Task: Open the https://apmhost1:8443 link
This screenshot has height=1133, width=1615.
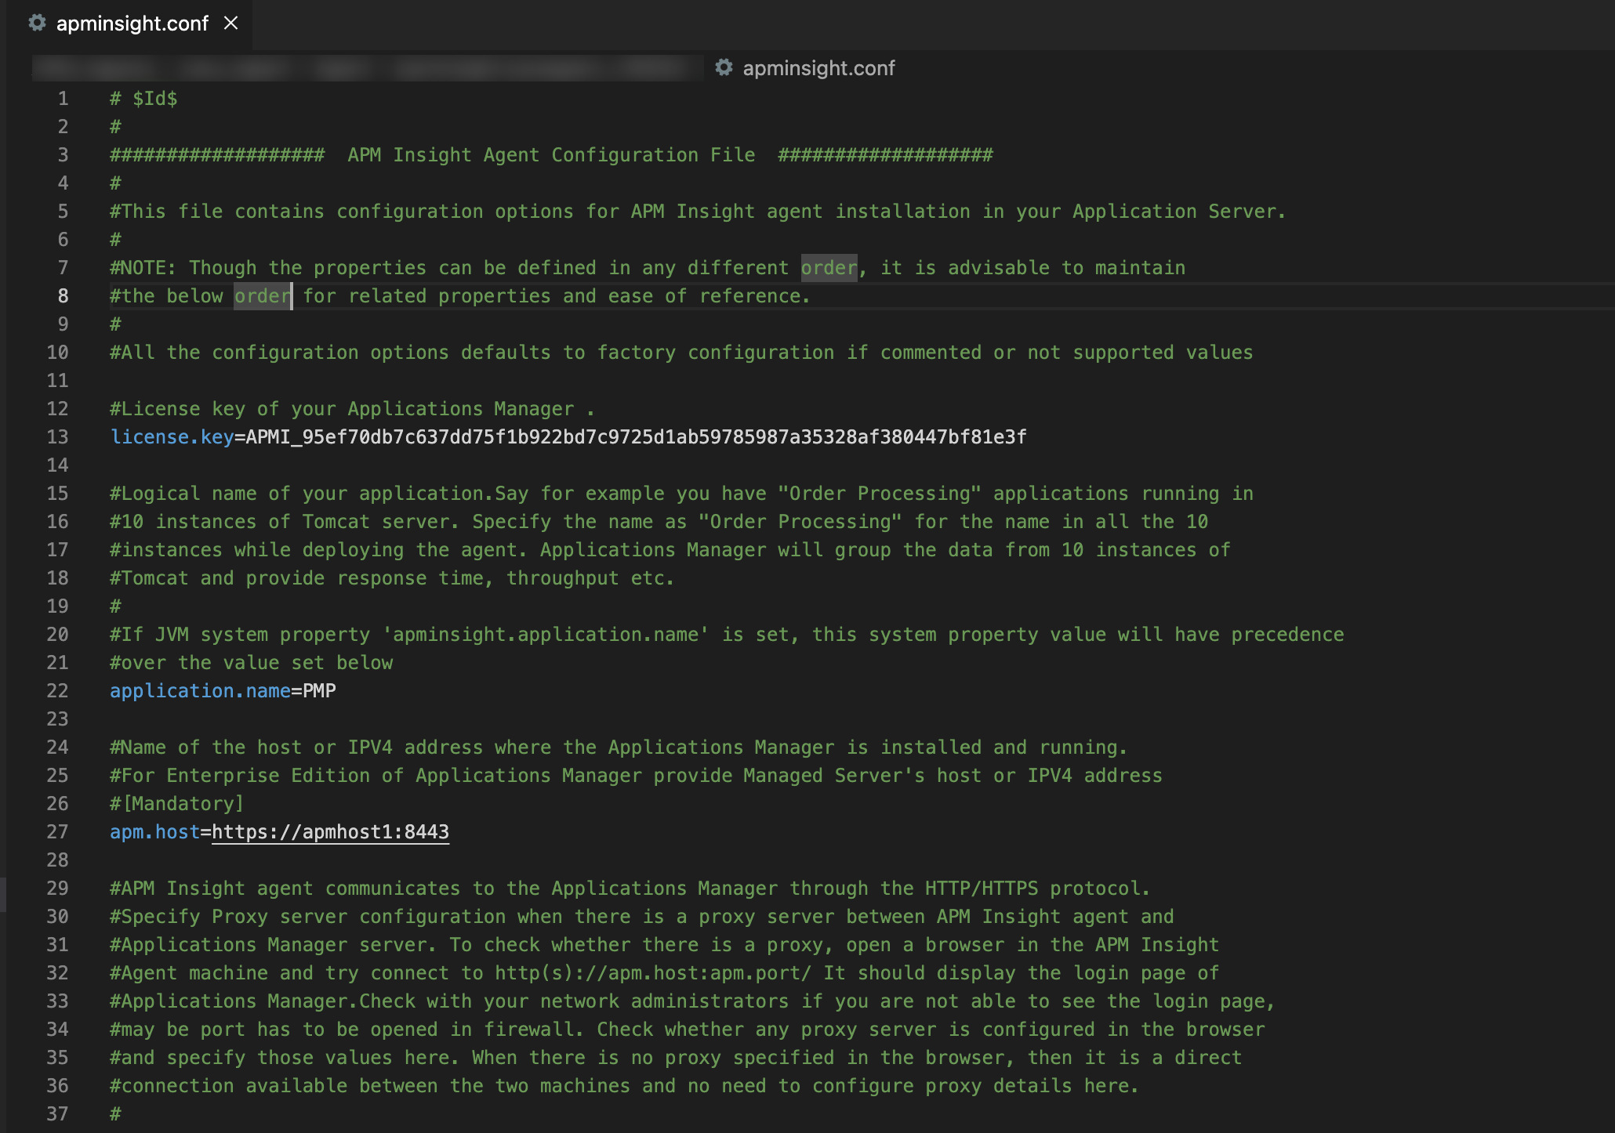Action: [330, 832]
